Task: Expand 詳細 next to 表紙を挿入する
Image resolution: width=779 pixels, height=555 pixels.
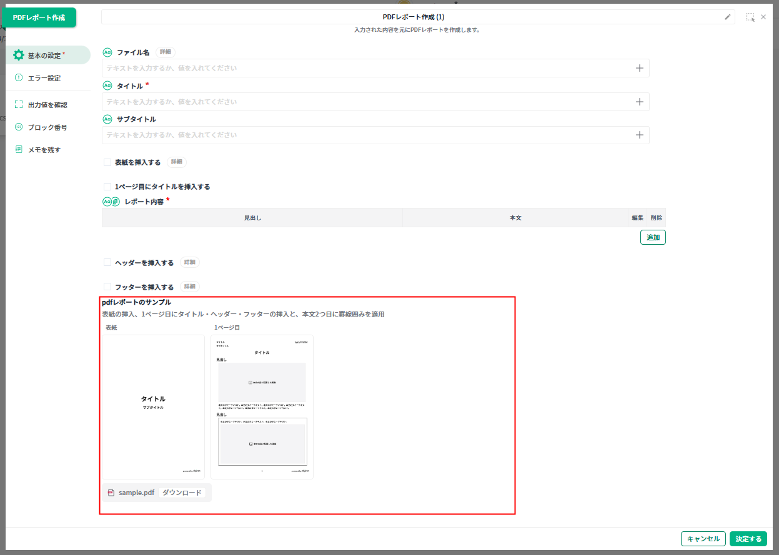Action: click(176, 162)
